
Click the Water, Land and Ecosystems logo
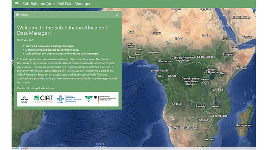pyautogui.click(x=74, y=99)
